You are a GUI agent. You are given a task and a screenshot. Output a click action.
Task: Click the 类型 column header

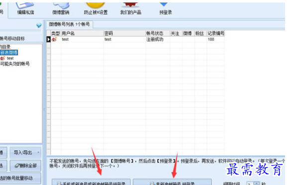pyautogui.click(x=56, y=33)
